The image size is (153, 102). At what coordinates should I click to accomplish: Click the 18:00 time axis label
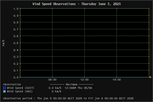[117, 80]
